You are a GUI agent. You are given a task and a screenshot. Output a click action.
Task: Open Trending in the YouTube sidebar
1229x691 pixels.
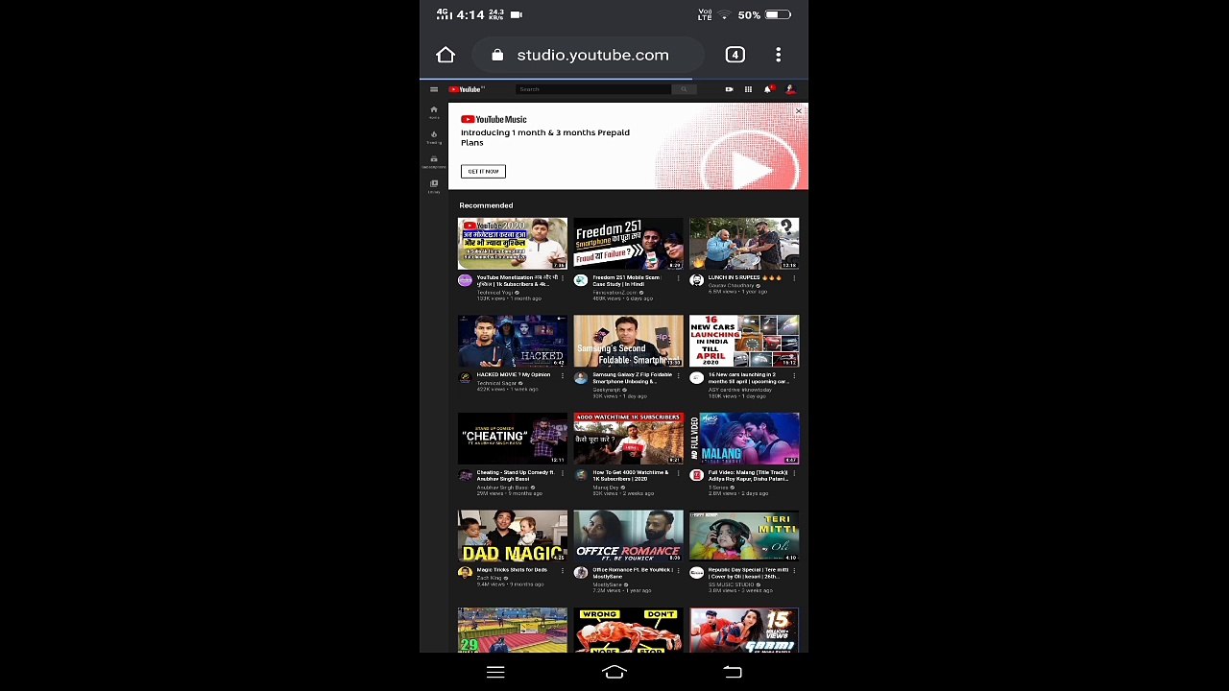434,137
